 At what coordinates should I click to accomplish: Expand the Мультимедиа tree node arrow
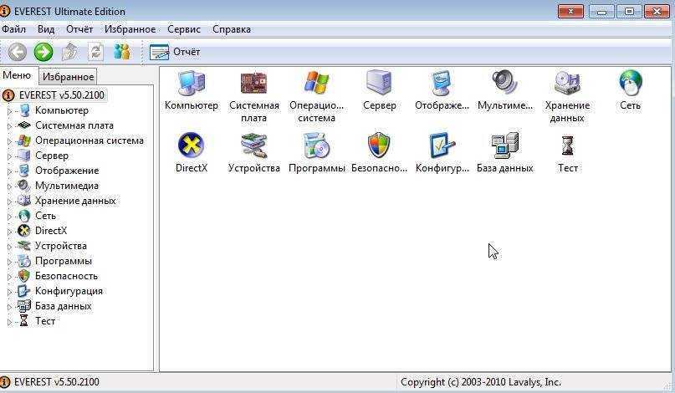[x=9, y=186]
